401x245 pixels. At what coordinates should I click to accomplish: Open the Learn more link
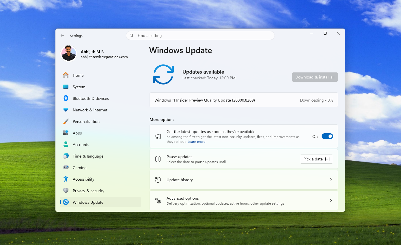tap(196, 141)
